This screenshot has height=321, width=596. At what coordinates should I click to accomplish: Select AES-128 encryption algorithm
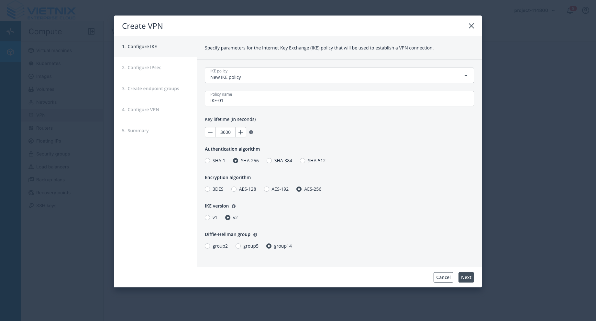[234, 189]
